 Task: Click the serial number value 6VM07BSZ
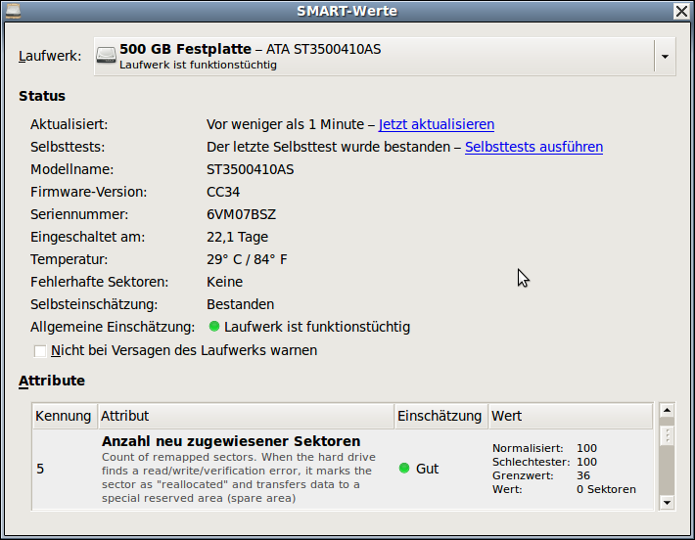[x=241, y=214]
